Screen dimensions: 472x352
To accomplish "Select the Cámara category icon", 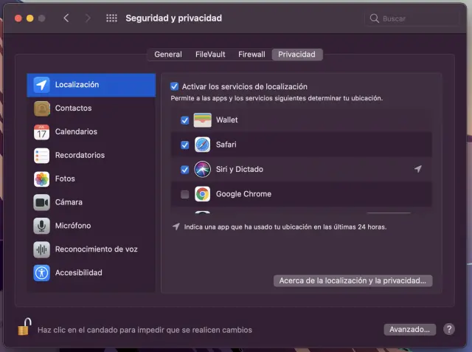I will point(41,202).
